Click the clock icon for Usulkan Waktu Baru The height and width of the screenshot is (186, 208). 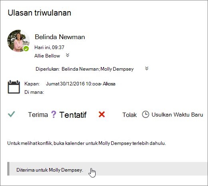coord(145,115)
